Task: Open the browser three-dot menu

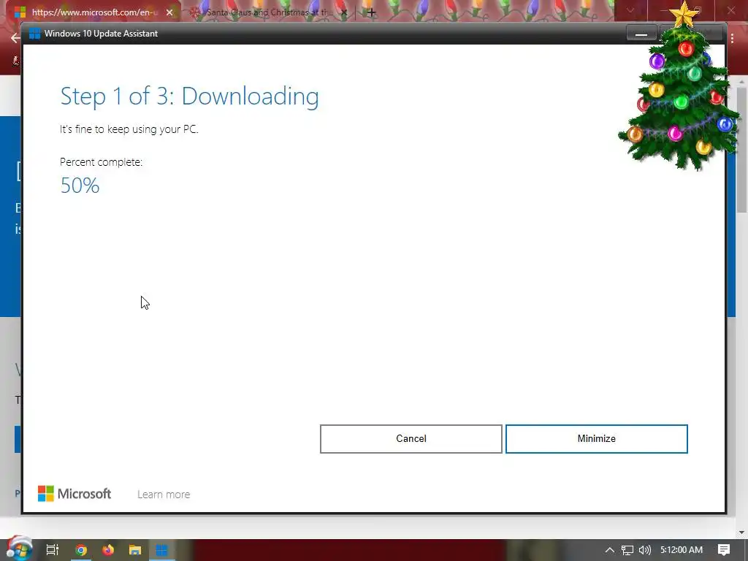Action: 732,38
